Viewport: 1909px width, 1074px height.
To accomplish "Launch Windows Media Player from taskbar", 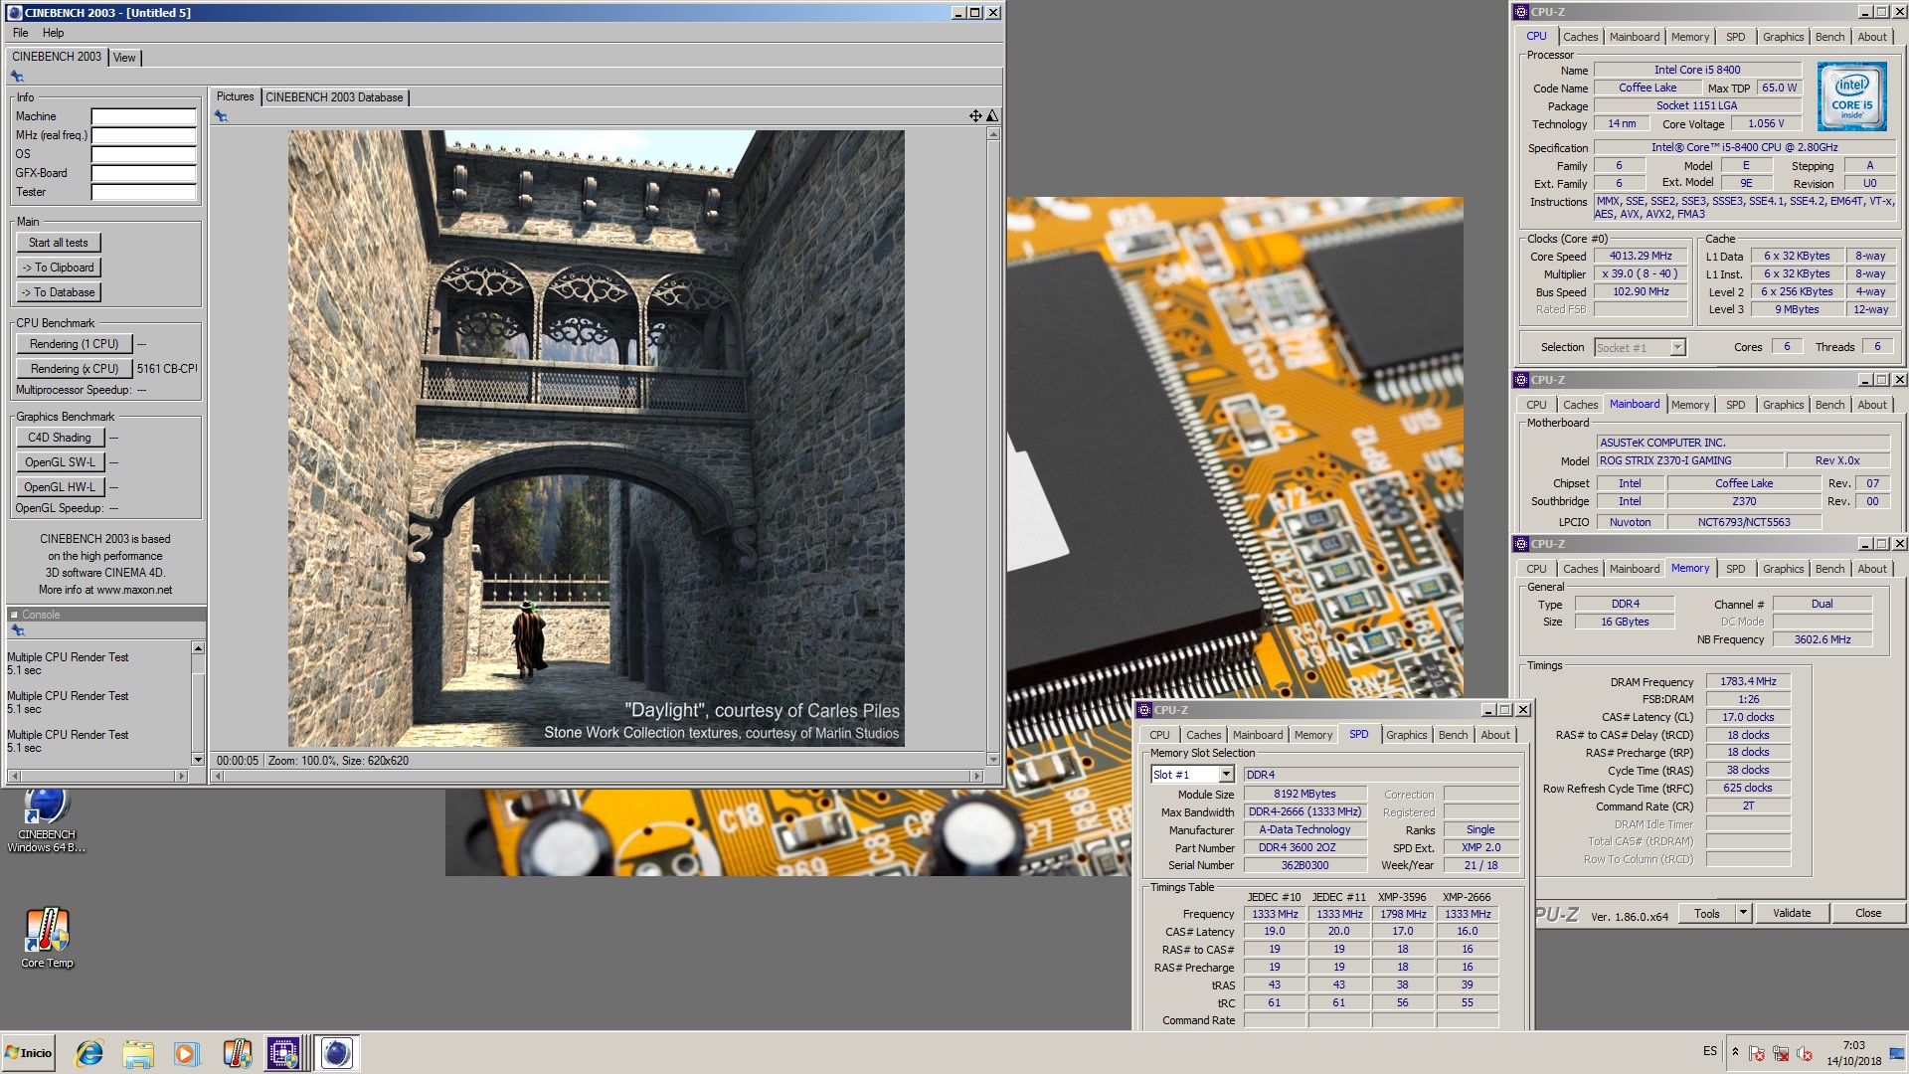I will (186, 1053).
